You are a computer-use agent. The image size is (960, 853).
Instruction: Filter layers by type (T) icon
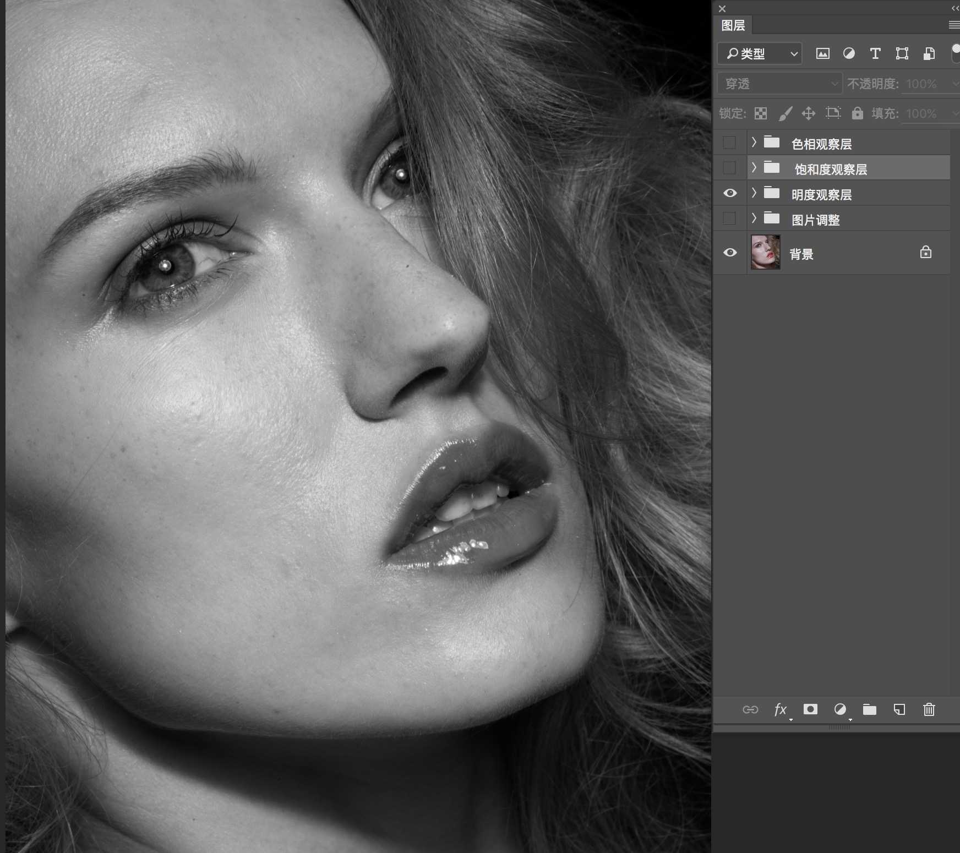click(x=875, y=53)
